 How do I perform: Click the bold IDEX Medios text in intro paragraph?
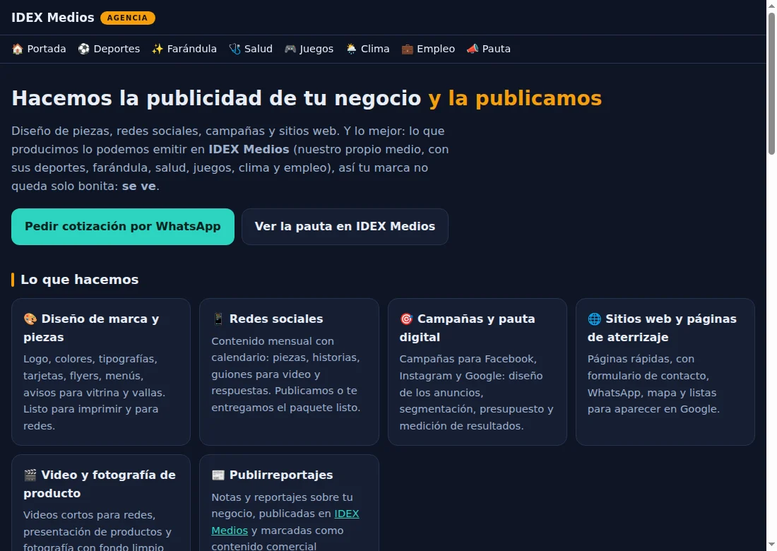[249, 150]
